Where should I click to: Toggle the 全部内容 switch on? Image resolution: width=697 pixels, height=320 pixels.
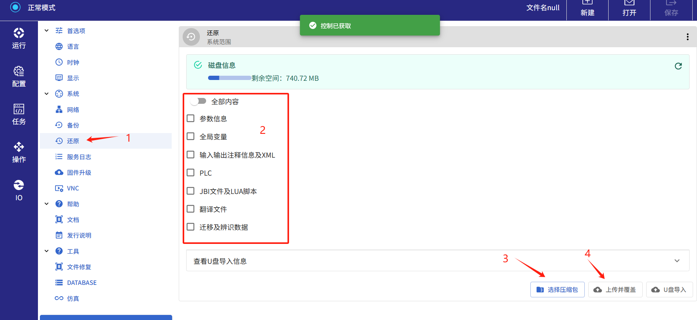[x=198, y=101]
